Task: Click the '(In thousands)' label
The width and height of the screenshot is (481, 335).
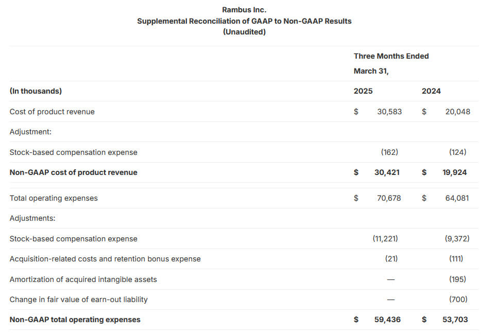Action: (x=36, y=91)
